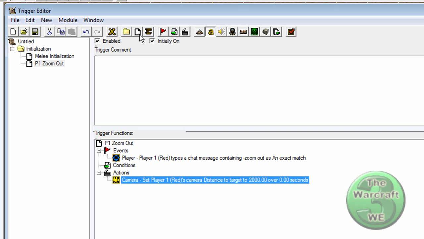
Task: Select the Conditions row
Action: tap(124, 165)
